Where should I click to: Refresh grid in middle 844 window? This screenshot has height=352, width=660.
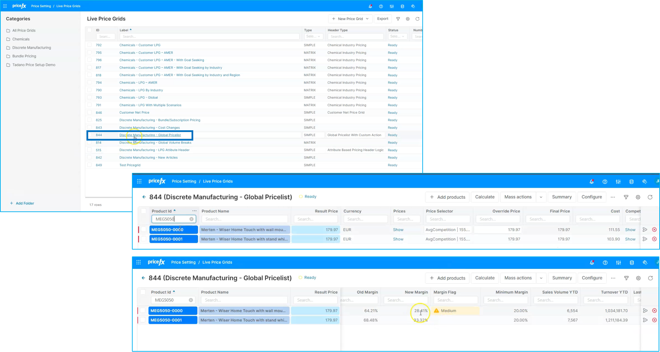coord(650,197)
